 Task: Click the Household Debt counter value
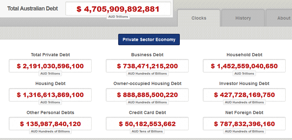coord(244,66)
